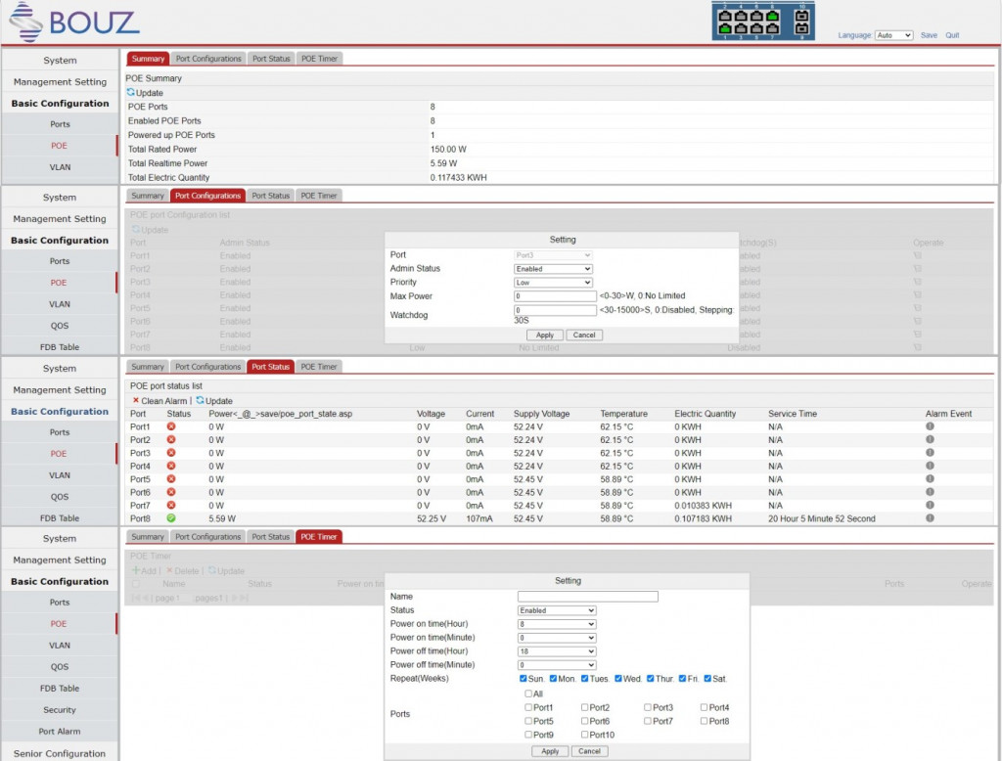Select Senior Configuration in the sidebar

click(x=60, y=753)
